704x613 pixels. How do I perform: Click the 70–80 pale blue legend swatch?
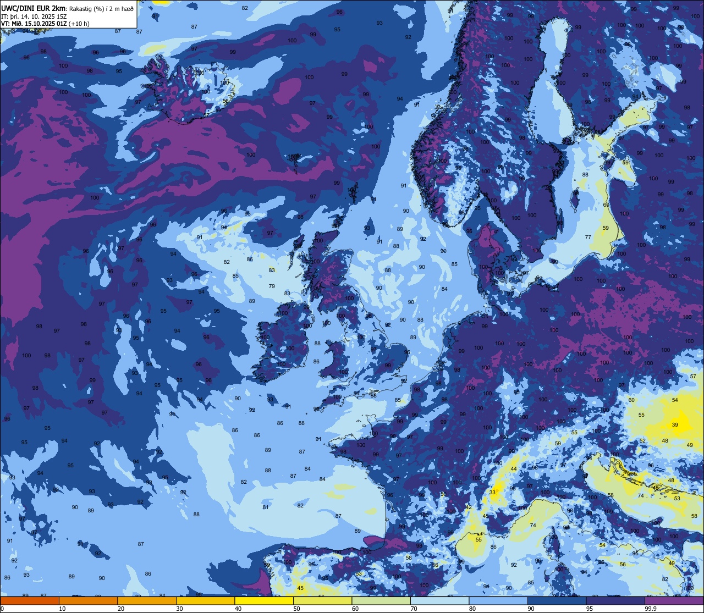439,601
